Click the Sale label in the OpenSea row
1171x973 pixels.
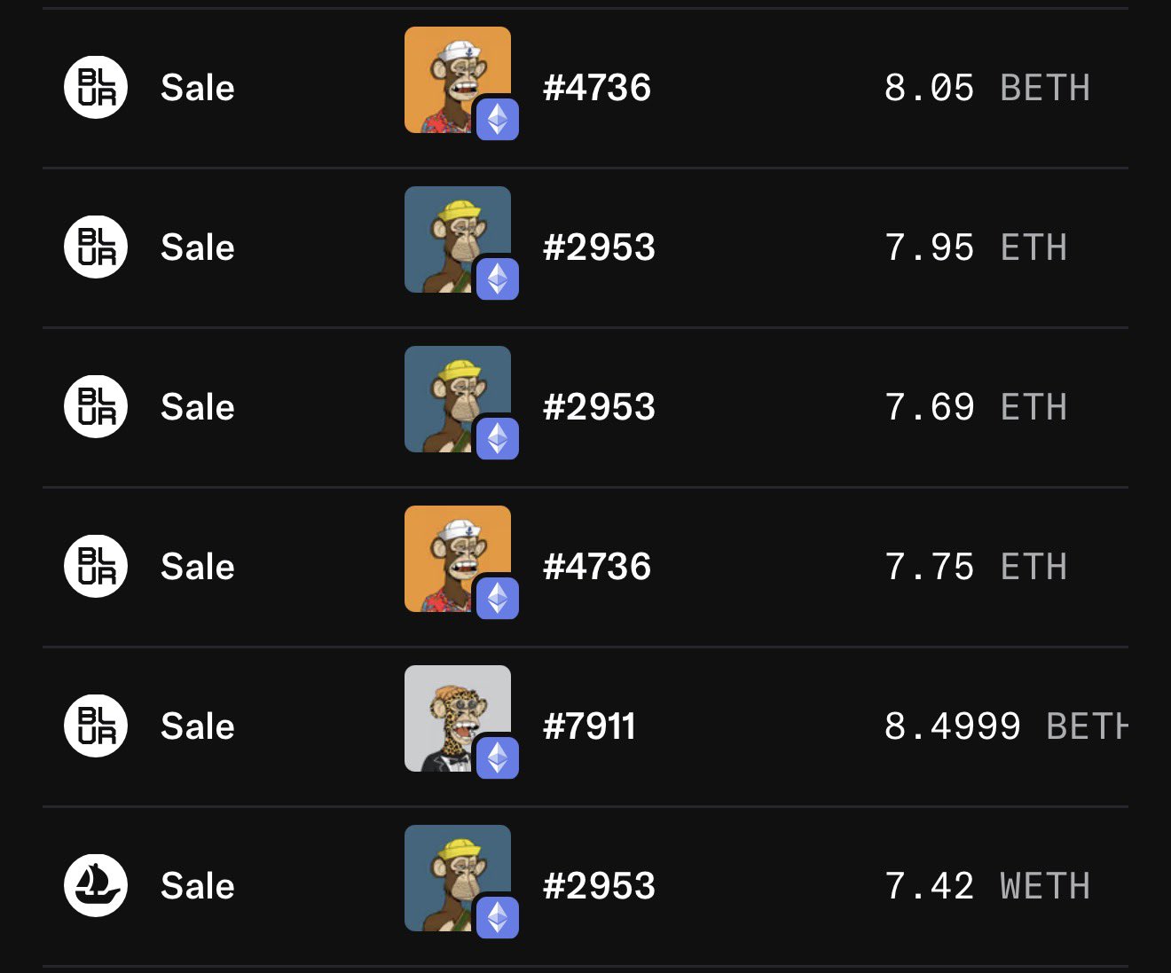[197, 886]
